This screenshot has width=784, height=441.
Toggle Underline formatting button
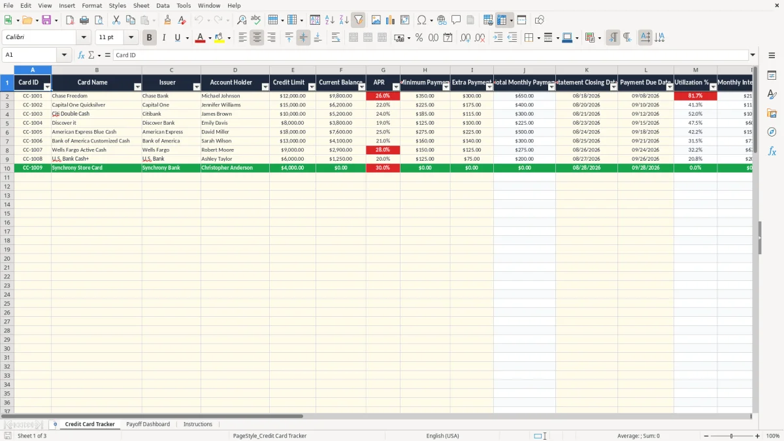177,38
